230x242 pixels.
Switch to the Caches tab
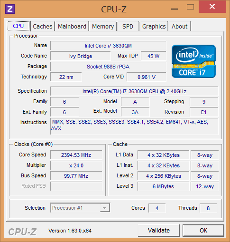point(43,26)
